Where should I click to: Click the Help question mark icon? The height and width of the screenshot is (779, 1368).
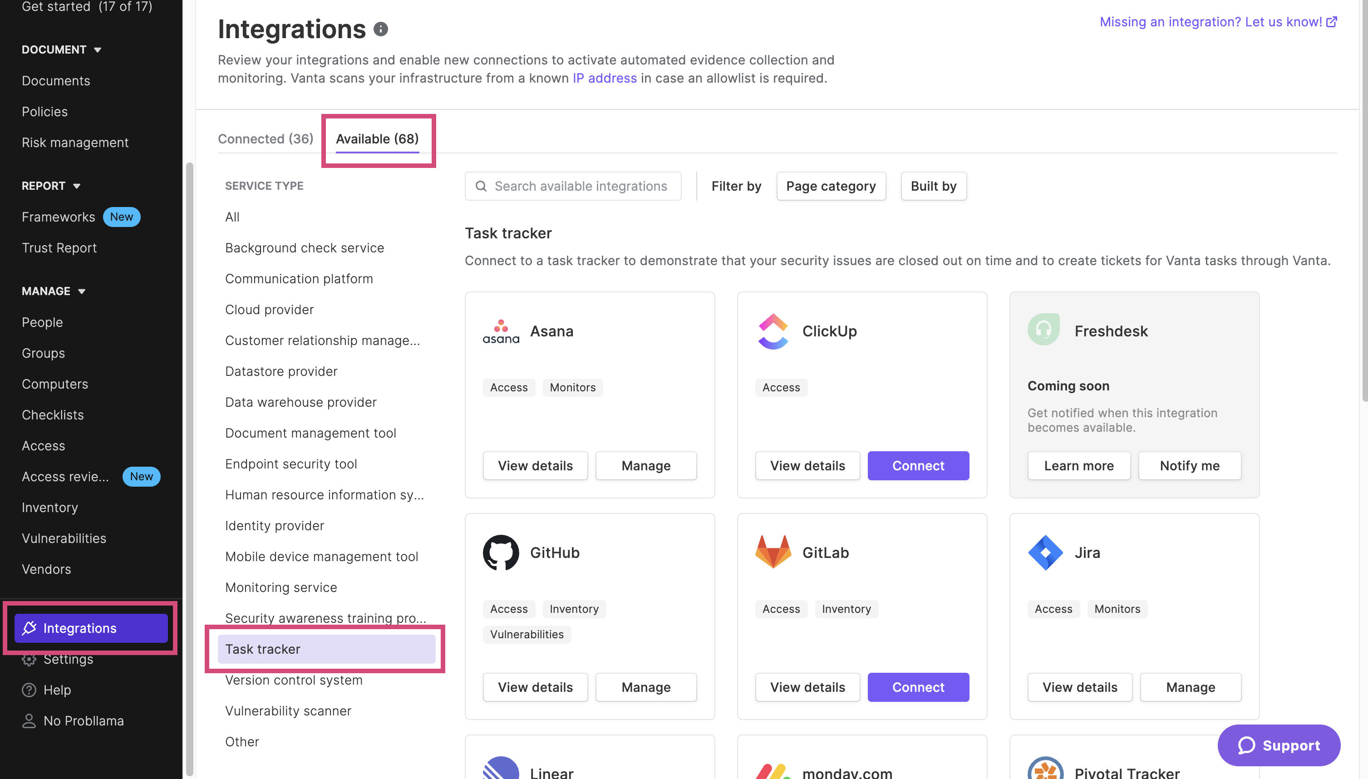29,690
